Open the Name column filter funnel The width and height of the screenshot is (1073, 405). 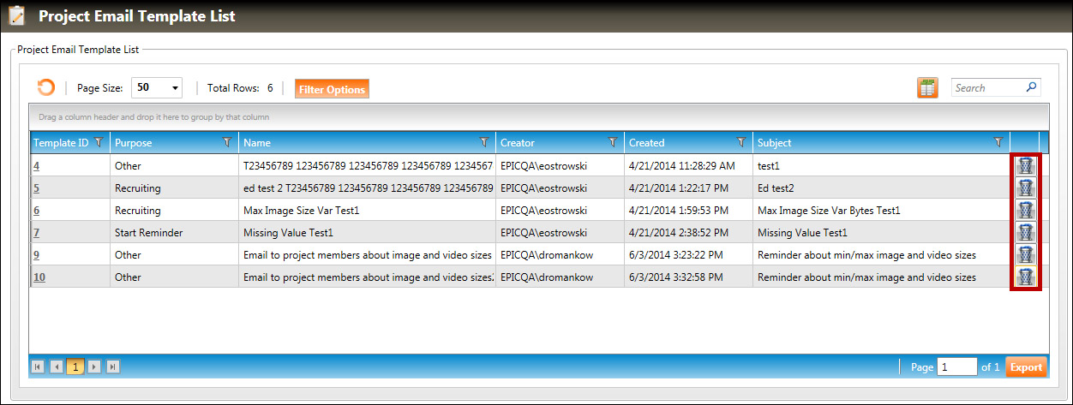484,142
